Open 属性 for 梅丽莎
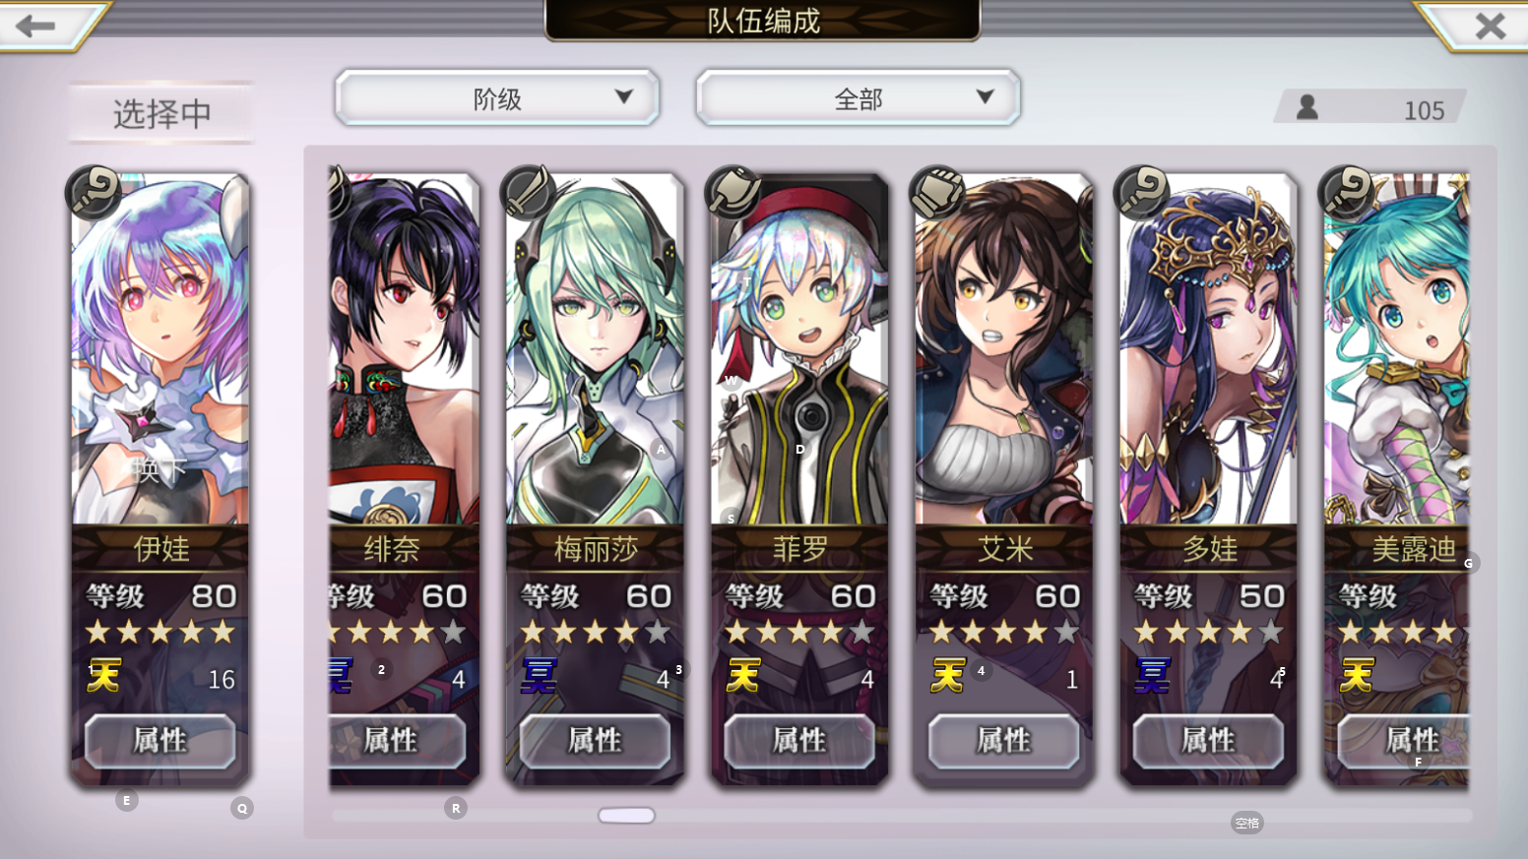 click(595, 740)
